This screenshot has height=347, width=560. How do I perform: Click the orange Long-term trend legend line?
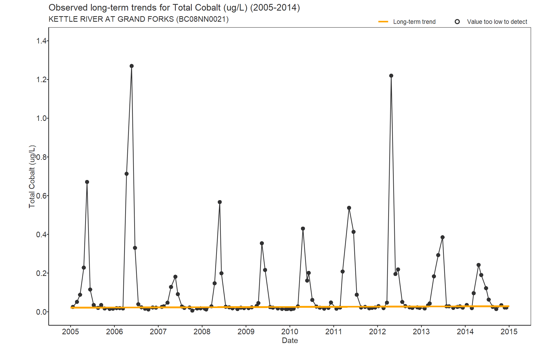383,22
